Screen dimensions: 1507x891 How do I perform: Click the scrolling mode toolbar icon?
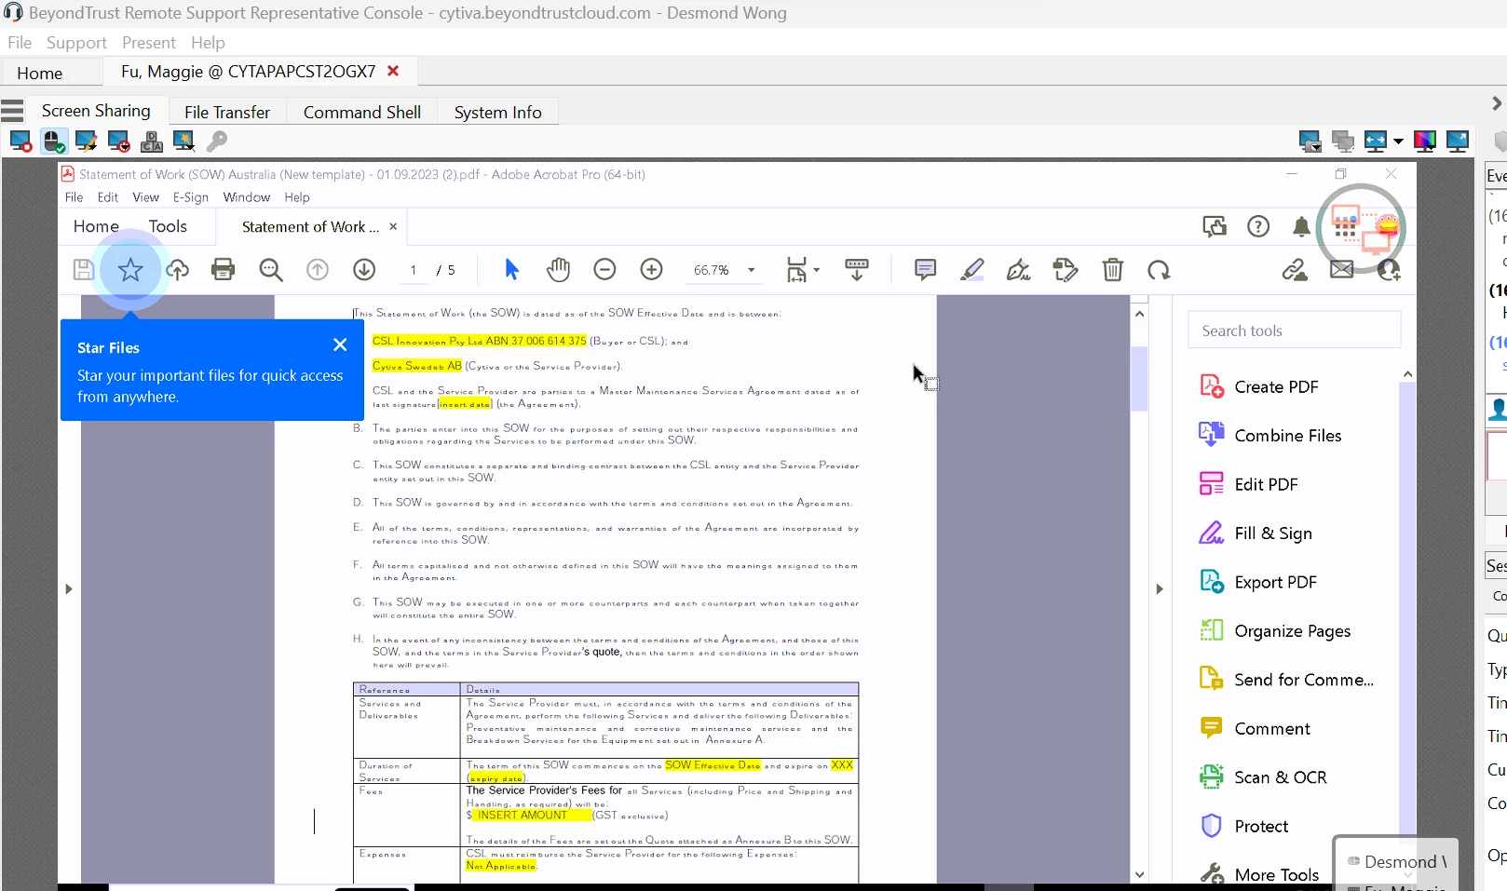pos(857,270)
